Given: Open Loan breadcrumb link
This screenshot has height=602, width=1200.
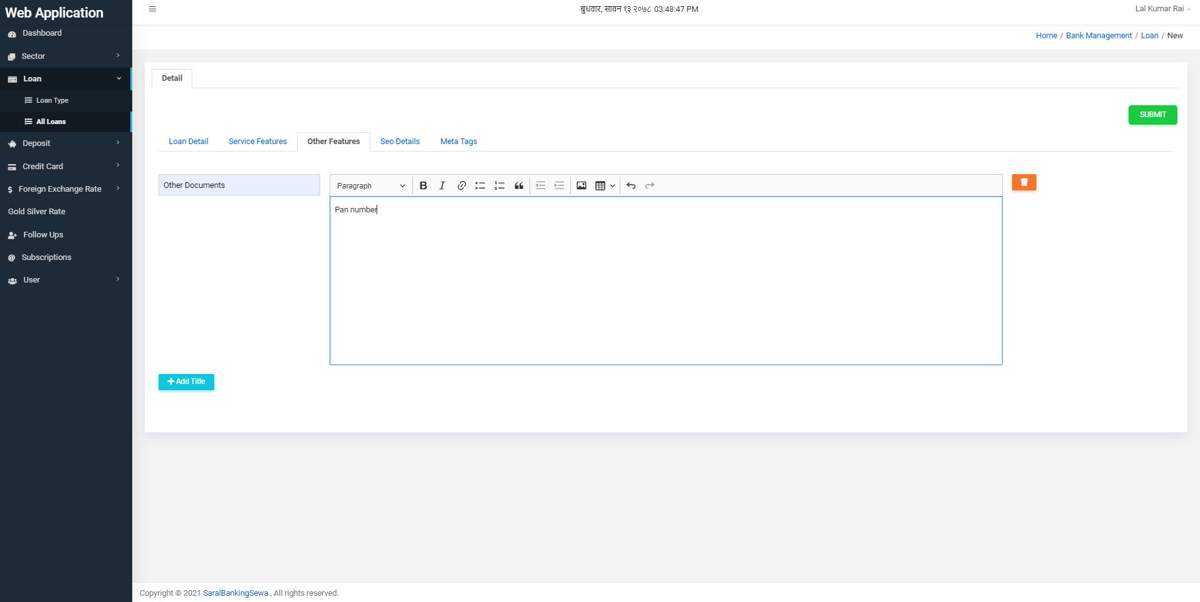Looking at the screenshot, I should coord(1149,36).
